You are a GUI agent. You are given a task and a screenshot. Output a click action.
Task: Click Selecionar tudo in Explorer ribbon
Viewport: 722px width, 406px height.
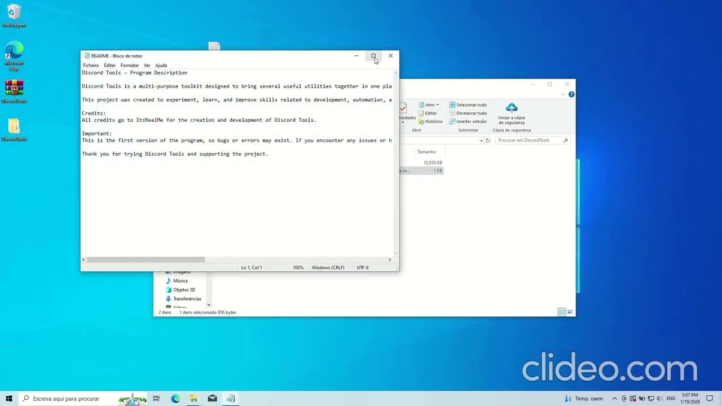click(468, 105)
